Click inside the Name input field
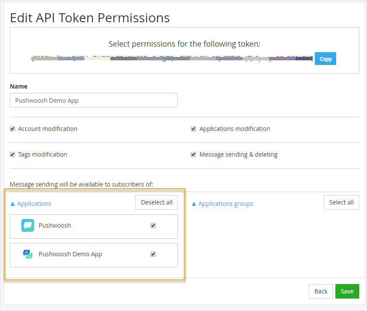 (94, 100)
